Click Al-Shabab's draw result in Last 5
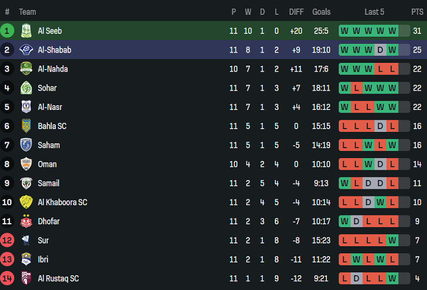 tap(380, 50)
